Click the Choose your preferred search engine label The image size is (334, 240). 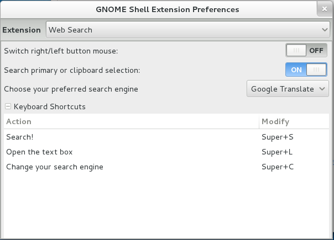tap(71, 89)
